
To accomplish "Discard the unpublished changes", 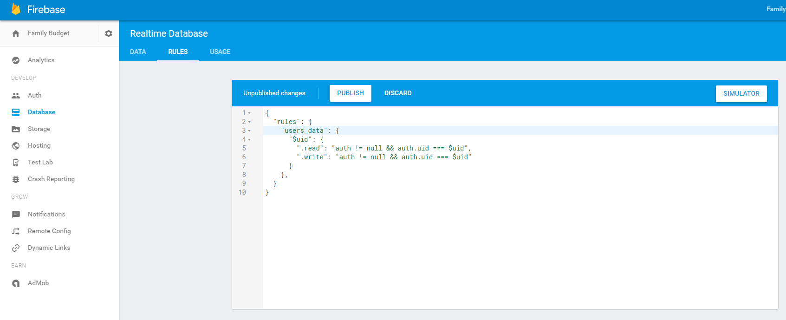I will (398, 93).
